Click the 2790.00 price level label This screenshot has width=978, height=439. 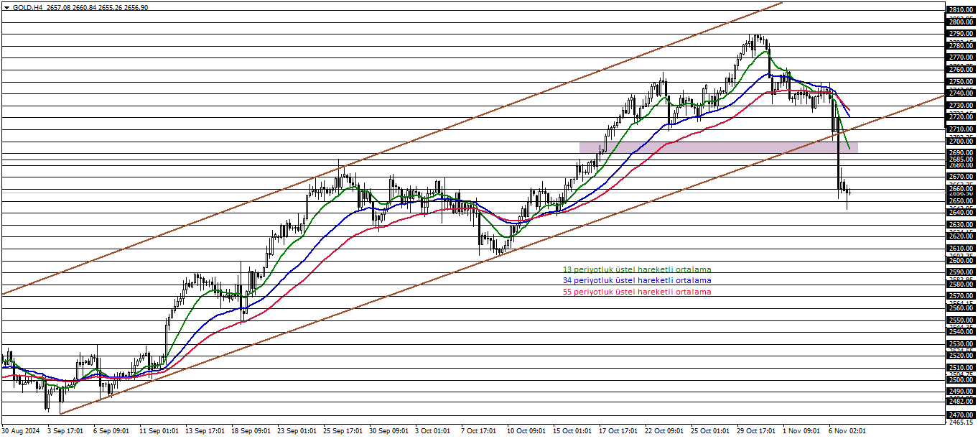coord(961,34)
